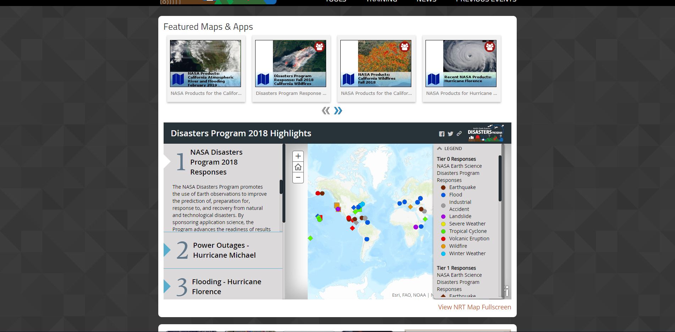675x332 pixels.
Task: Click red diamond marker near Central America
Action: pos(352,228)
